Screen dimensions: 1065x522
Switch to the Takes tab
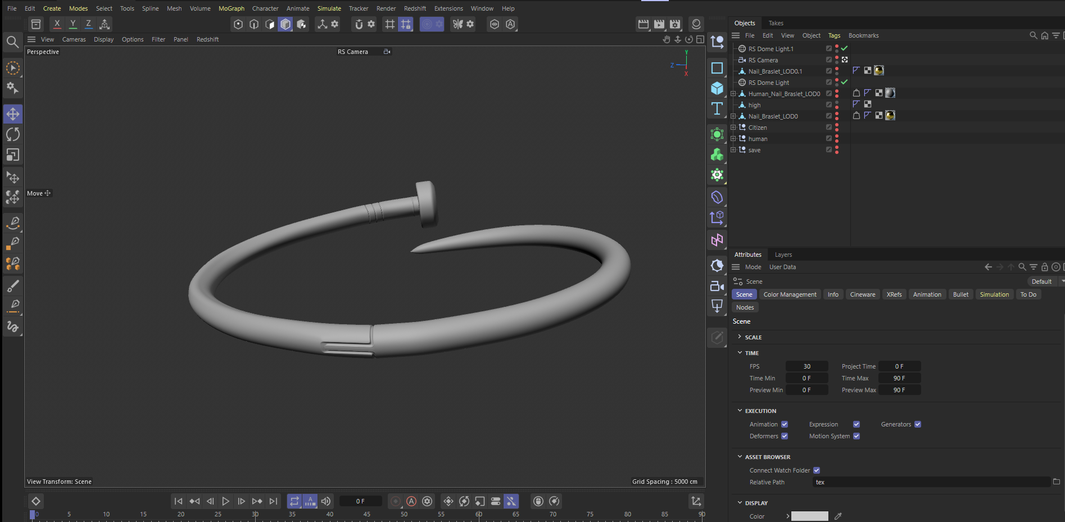coord(776,23)
